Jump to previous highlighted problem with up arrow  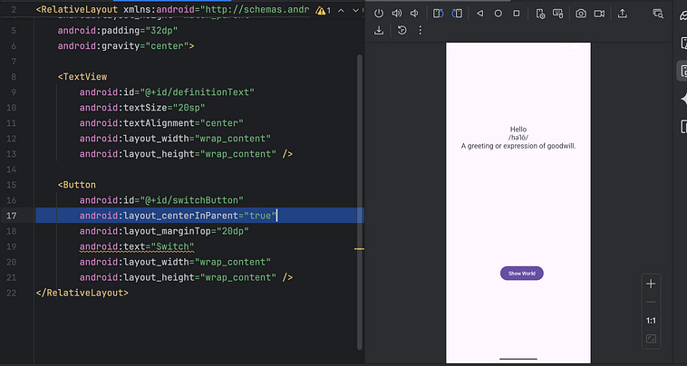(x=341, y=10)
